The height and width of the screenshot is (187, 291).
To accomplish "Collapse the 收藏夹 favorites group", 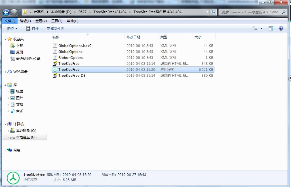I will click(5, 39).
